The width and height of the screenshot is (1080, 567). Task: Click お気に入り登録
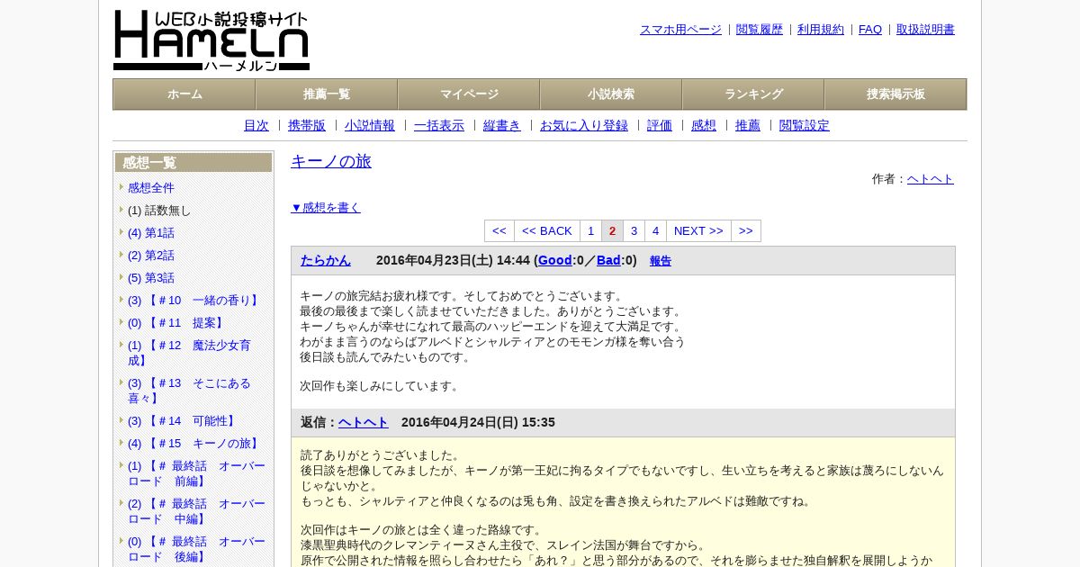pyautogui.click(x=584, y=125)
